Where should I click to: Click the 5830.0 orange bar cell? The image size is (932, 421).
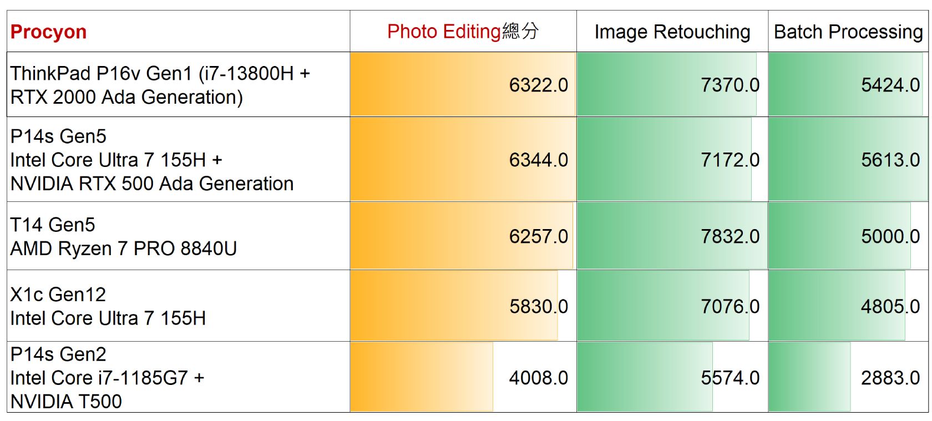coord(463,306)
